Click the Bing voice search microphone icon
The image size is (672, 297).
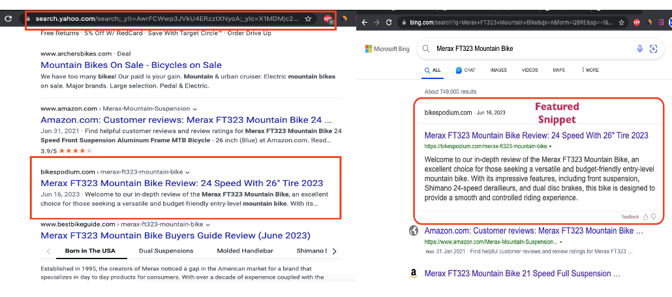(639, 49)
